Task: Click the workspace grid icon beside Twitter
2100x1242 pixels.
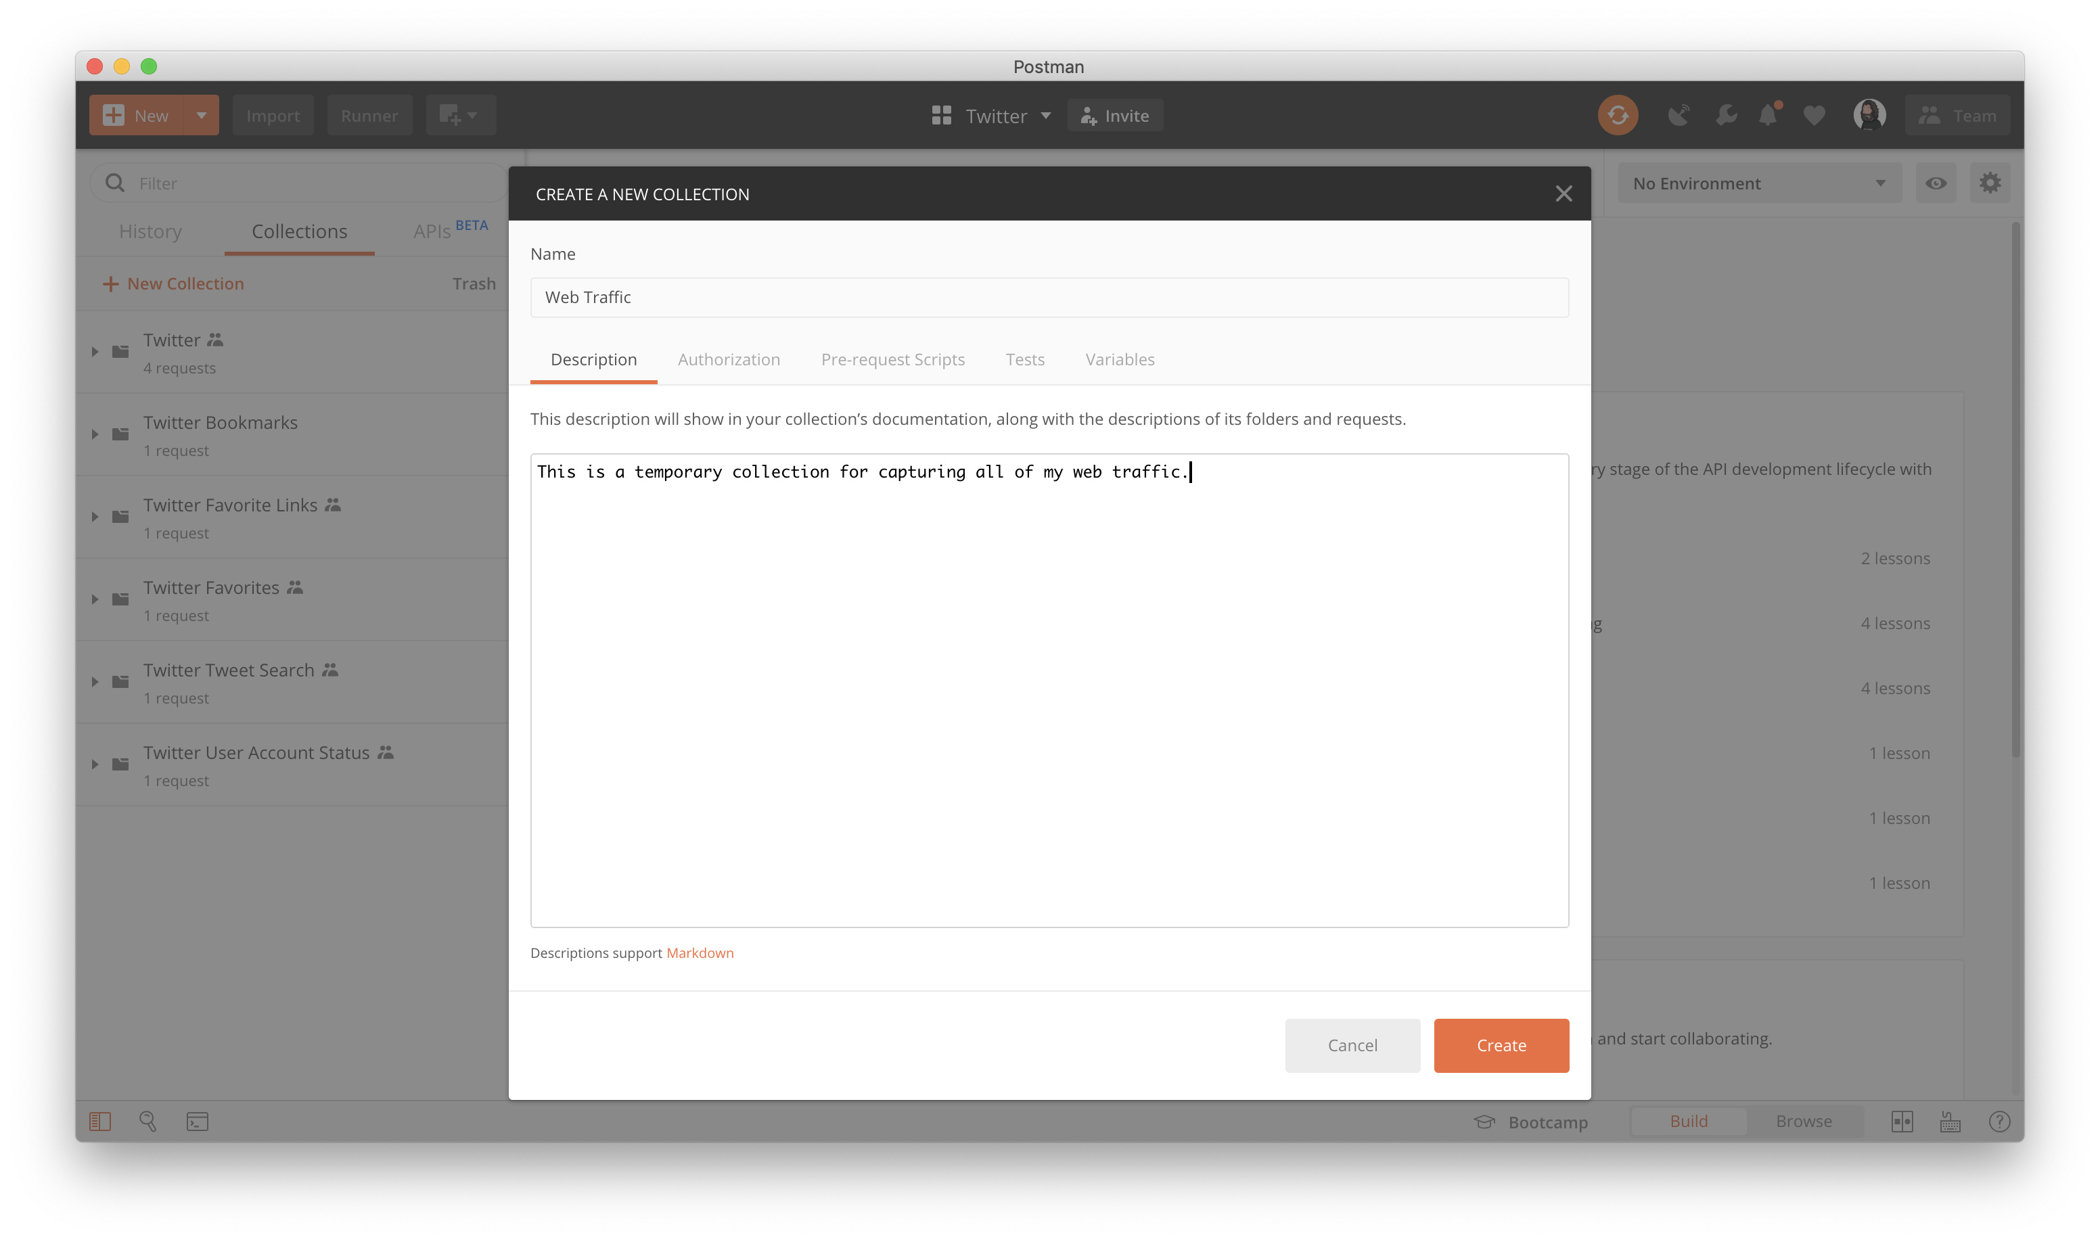Action: coord(942,116)
